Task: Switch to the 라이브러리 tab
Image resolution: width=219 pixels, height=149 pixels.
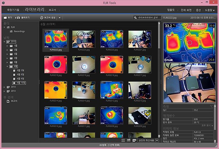Action: pyautogui.click(x=35, y=9)
